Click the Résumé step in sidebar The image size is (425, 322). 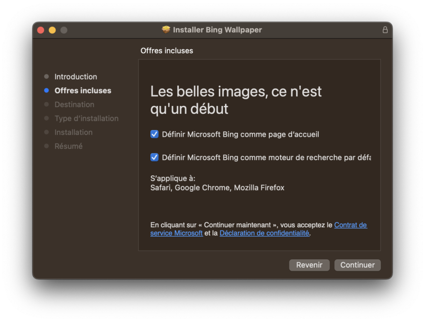coord(68,146)
